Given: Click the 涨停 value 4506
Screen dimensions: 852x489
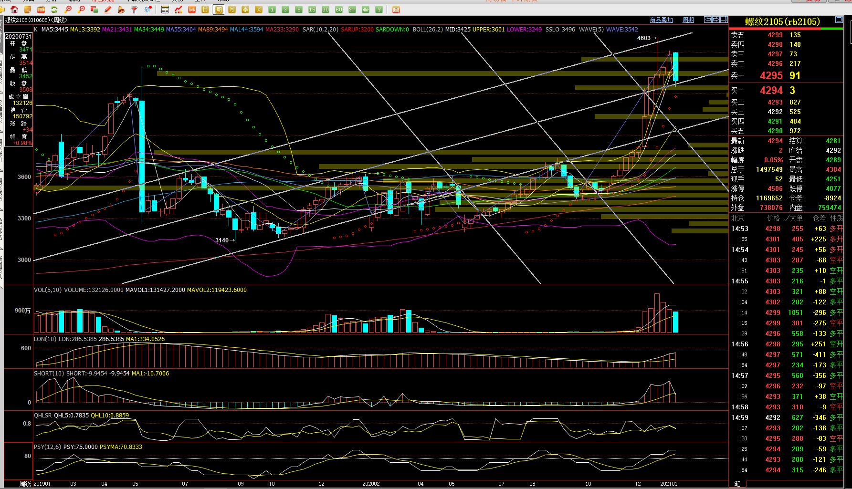Looking at the screenshot, I should (775, 189).
